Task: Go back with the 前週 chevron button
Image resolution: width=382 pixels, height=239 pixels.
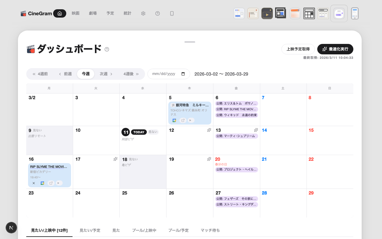Action: click(65, 74)
